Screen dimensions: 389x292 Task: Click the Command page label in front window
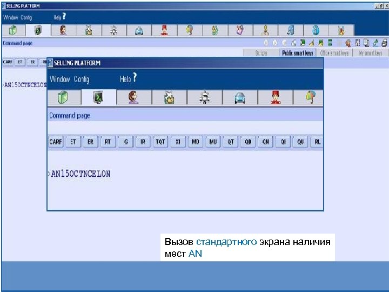point(70,116)
